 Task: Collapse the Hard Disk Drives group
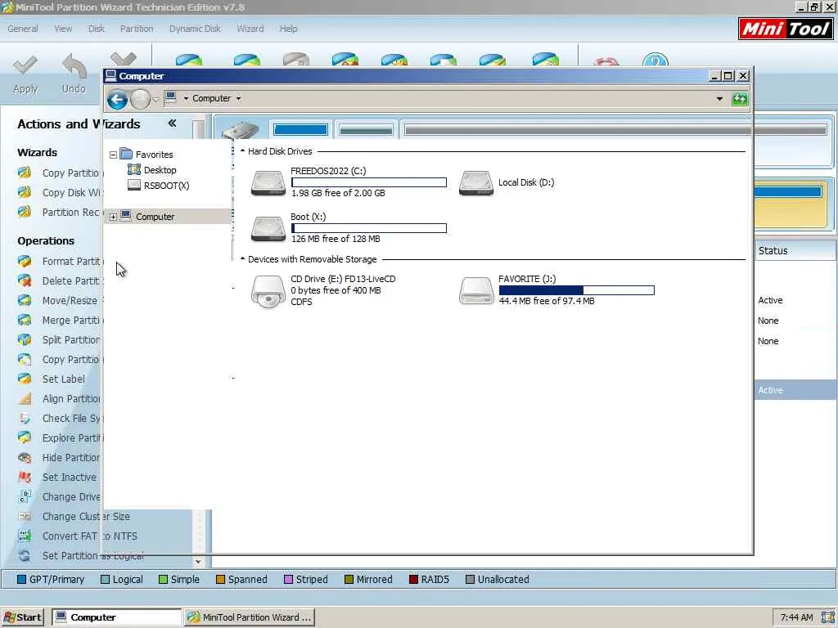[242, 151]
